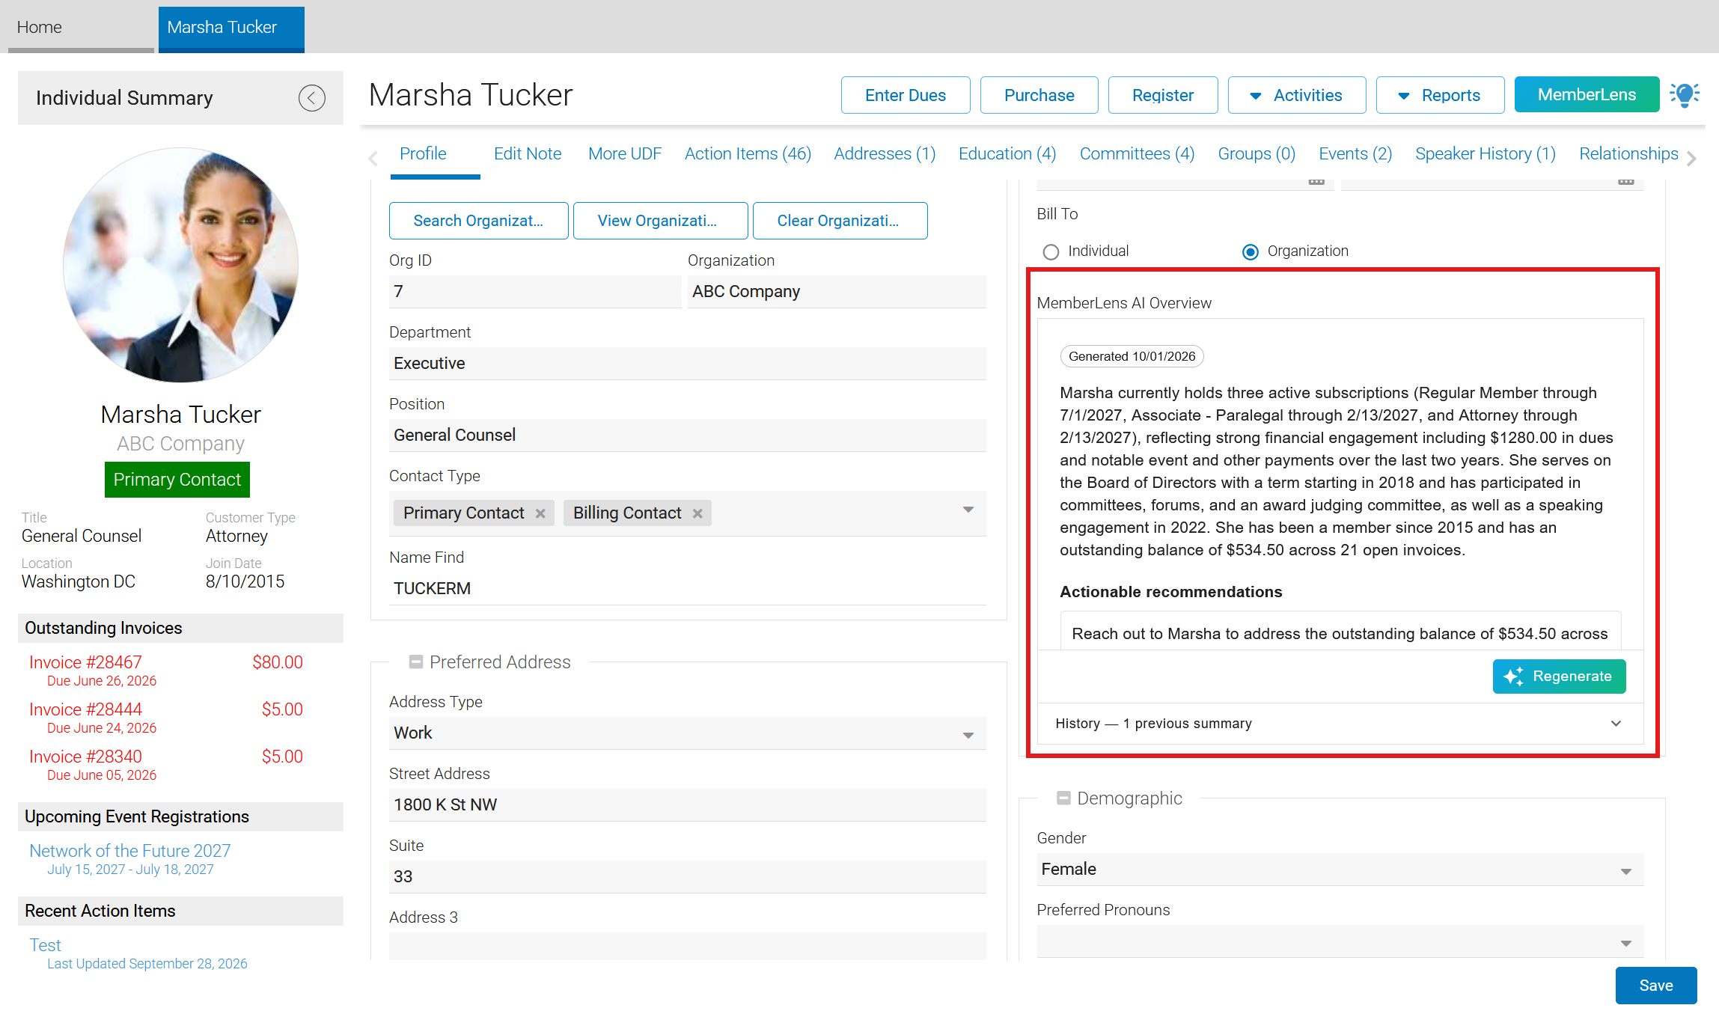Click Search Organization button

tap(478, 221)
